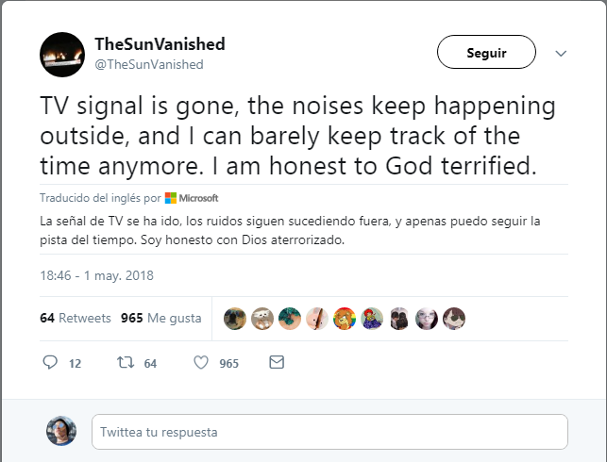Viewport: 607px width, 462px height.
Task: Click the reply speech bubble icon
Action: click(52, 363)
